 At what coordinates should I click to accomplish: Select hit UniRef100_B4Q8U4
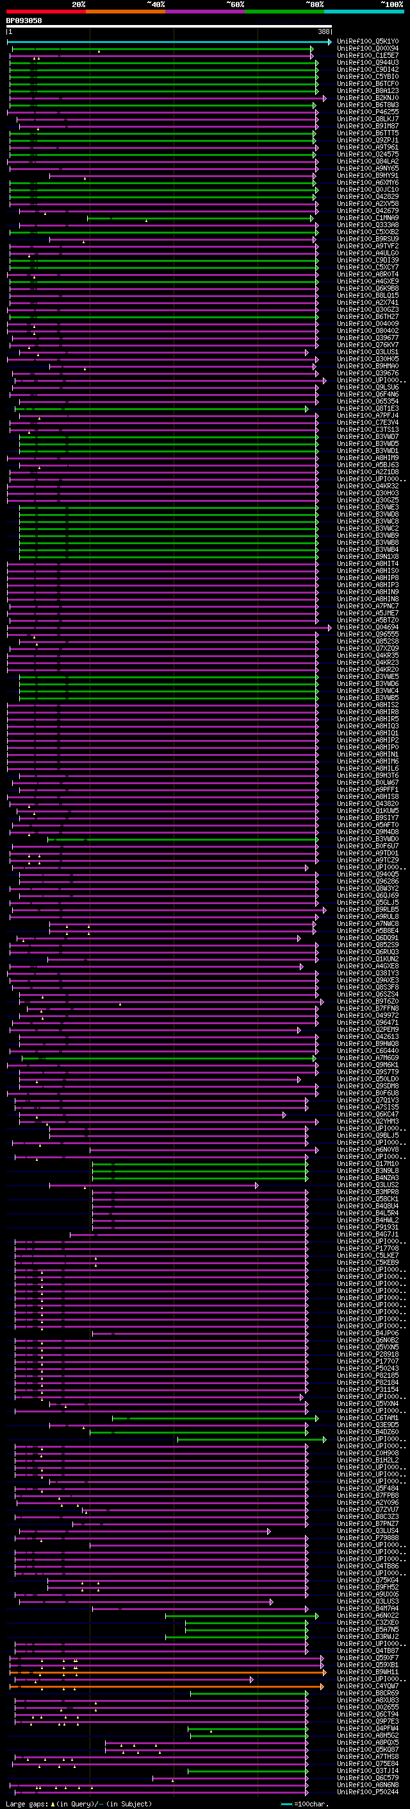click(368, 1206)
